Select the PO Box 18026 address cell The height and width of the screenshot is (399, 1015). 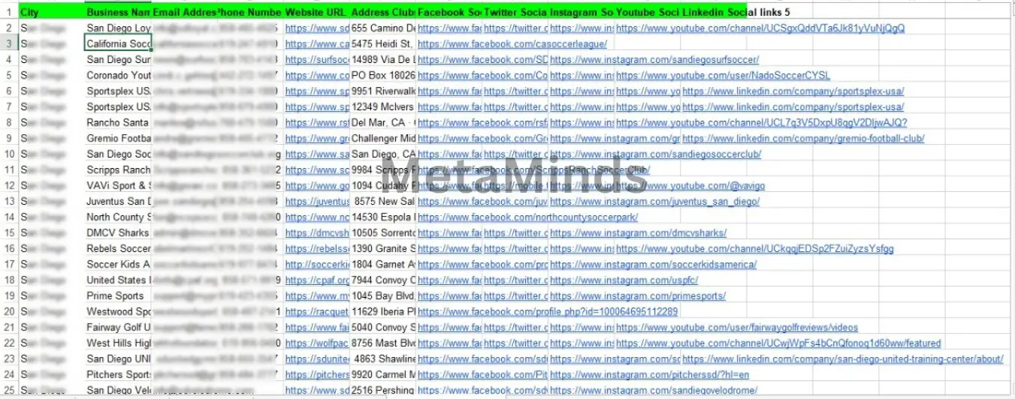pos(383,76)
